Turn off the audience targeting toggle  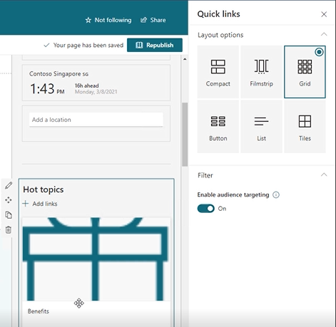click(206, 209)
